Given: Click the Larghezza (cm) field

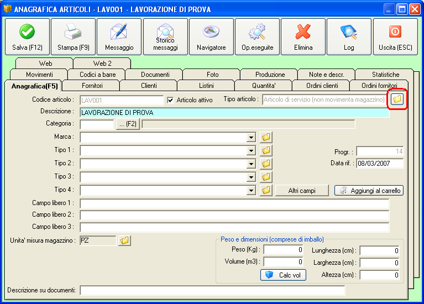Looking at the screenshot, I should (379, 263).
